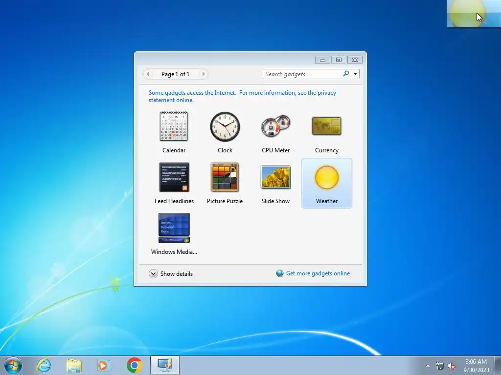
Task: Open Get more gadgets online link
Action: point(318,273)
